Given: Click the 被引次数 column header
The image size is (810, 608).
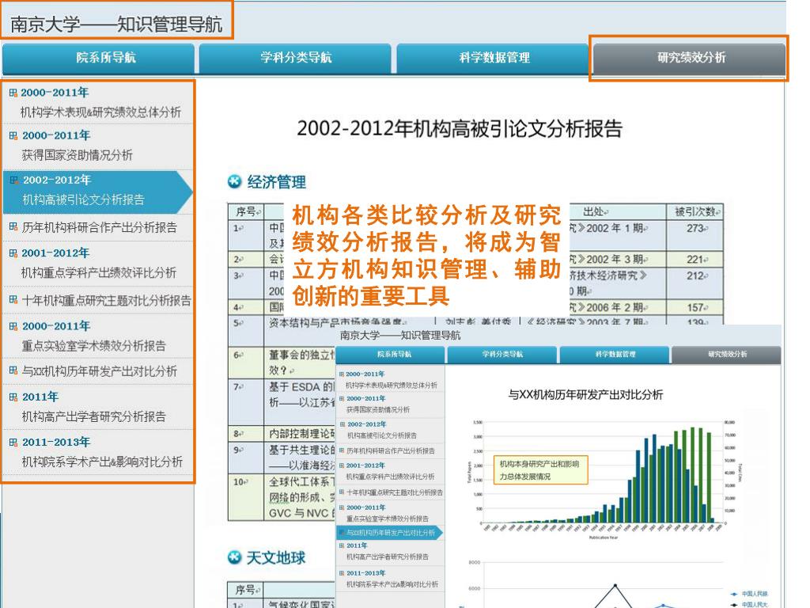Looking at the screenshot, I should coord(695,211).
